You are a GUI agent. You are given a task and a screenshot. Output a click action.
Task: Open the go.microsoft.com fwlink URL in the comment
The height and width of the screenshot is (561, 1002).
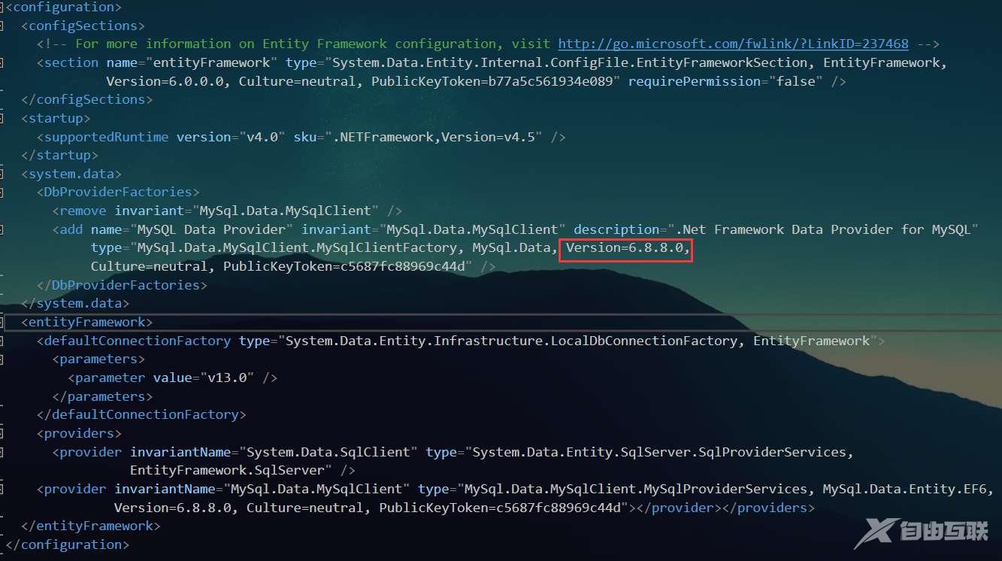tap(733, 44)
